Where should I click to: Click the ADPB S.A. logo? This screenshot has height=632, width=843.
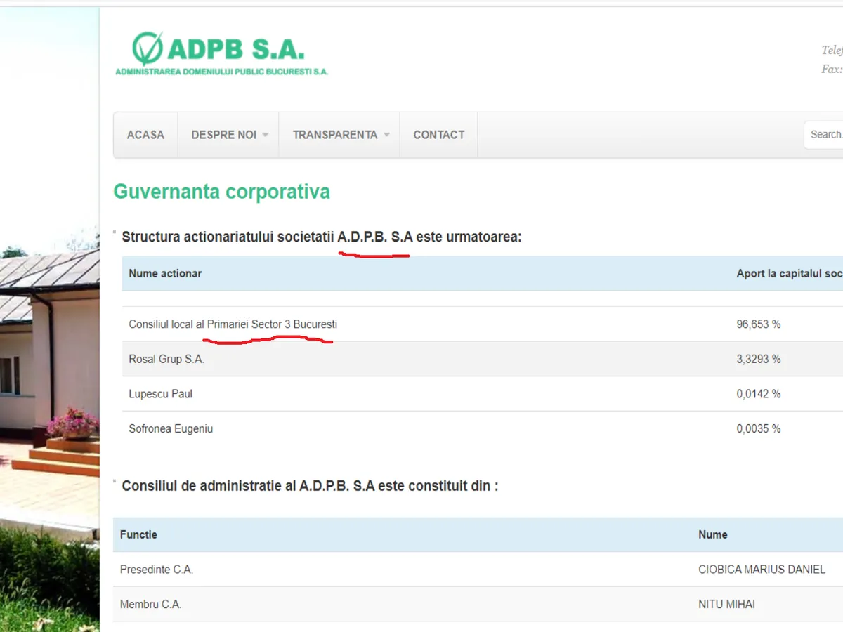tap(221, 53)
